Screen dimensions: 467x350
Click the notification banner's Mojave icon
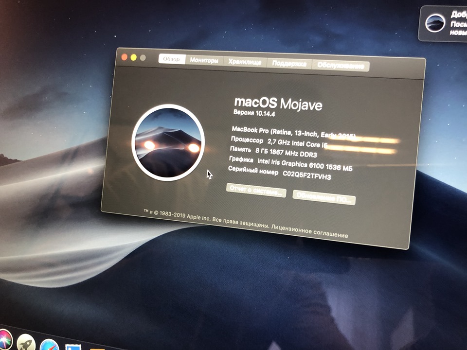pos(435,23)
